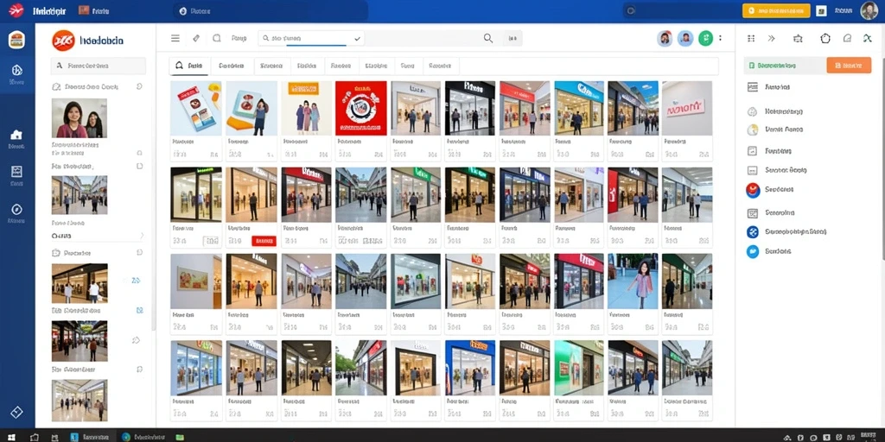Open the compass icon in dark sidebar
Image resolution: width=885 pixels, height=442 pixels.
16,209
